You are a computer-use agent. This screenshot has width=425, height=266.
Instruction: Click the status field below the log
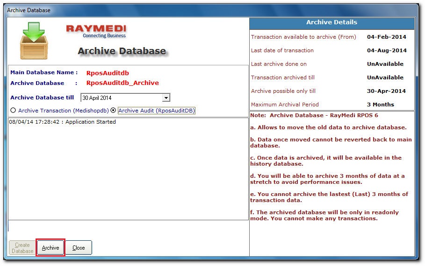[128, 226]
